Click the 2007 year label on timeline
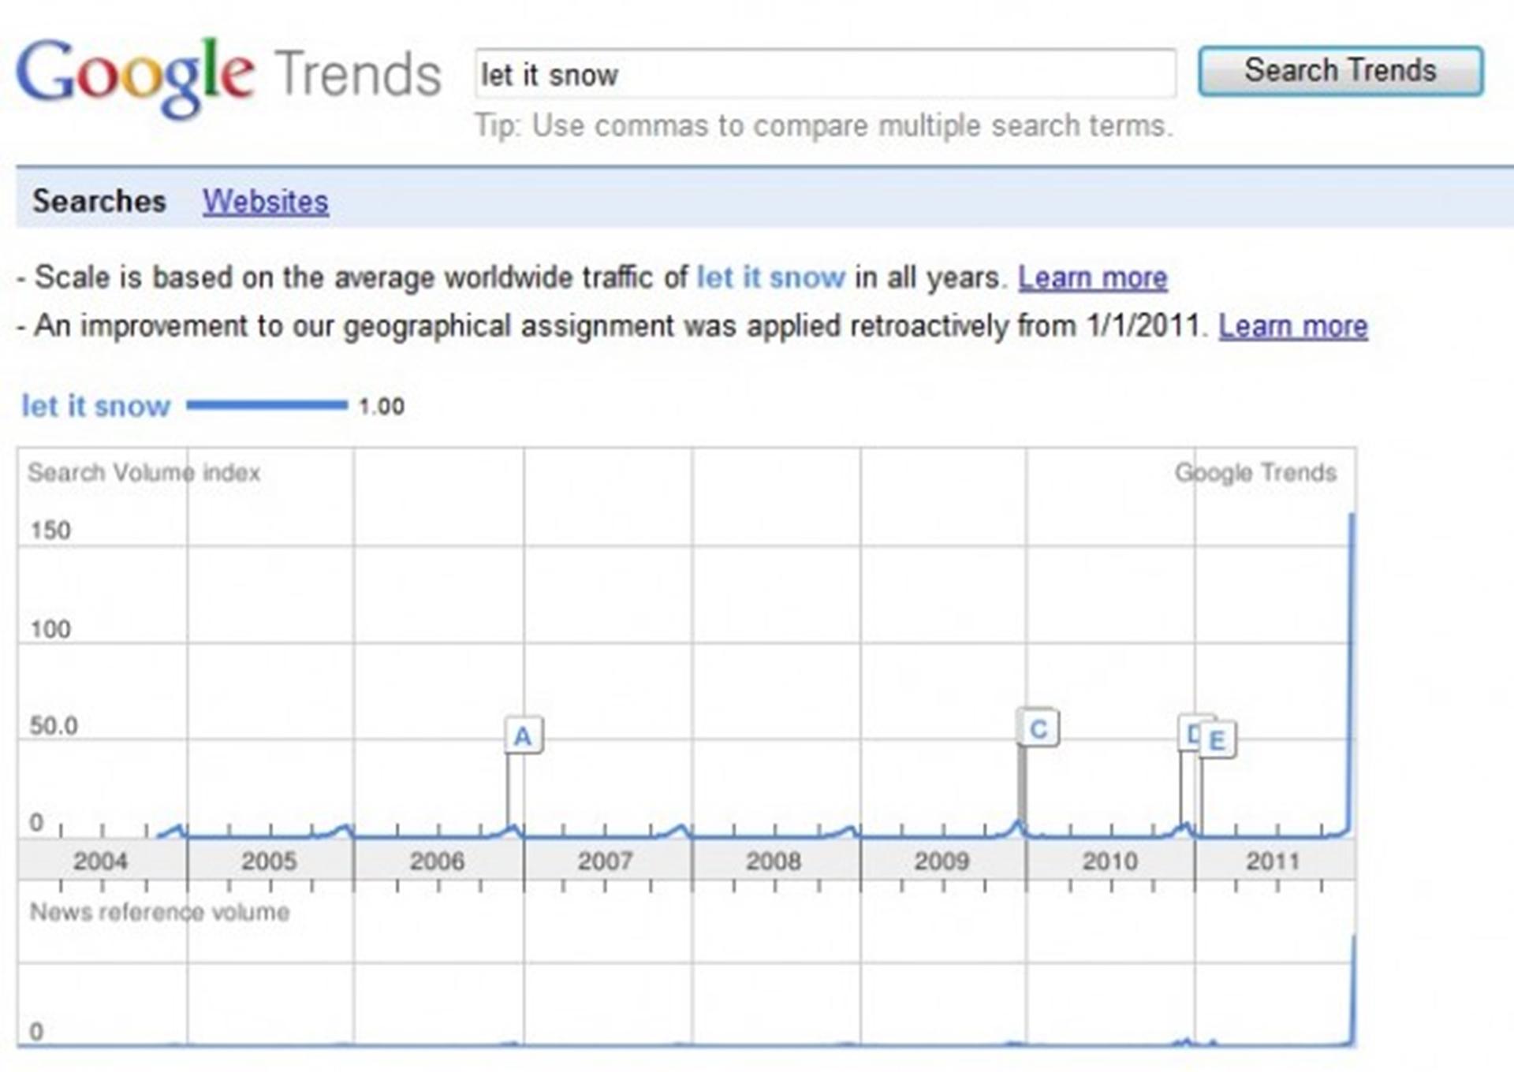Viewport: 1514px width, 1072px height. pos(606,861)
